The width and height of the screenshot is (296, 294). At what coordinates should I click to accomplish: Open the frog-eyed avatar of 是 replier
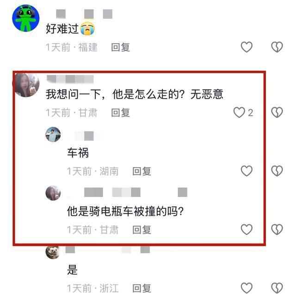pos(53,252)
